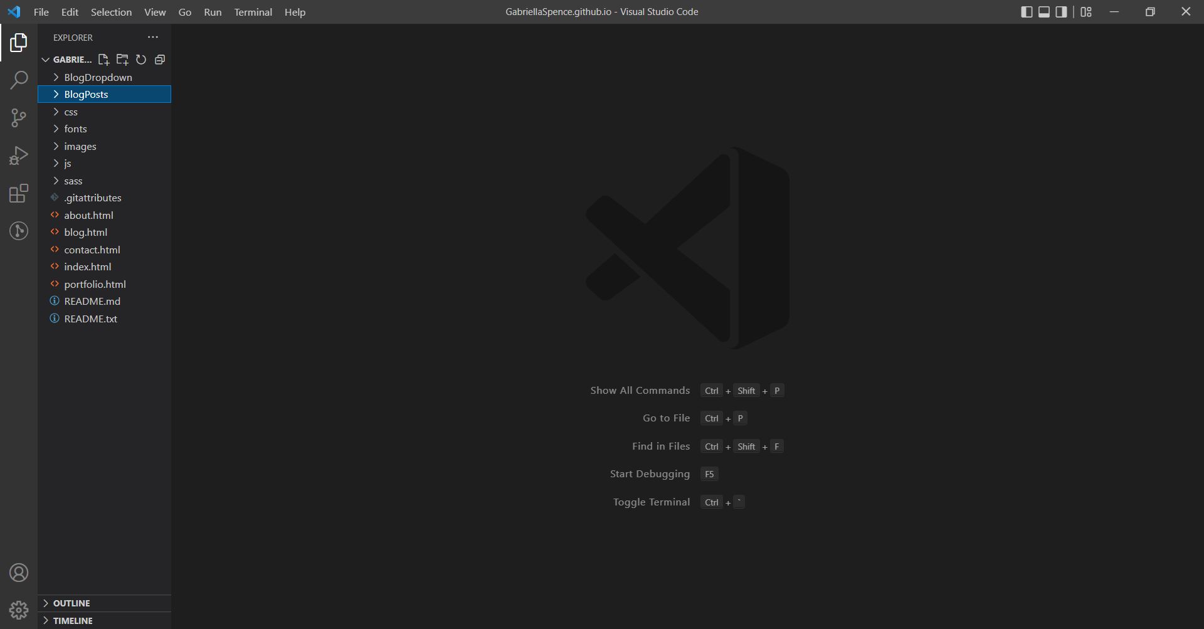Open portfolio.html file
The height and width of the screenshot is (629, 1204).
click(104, 284)
